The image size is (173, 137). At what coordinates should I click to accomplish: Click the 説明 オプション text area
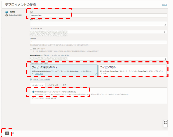98,24
